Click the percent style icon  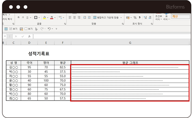coord(135,17)
